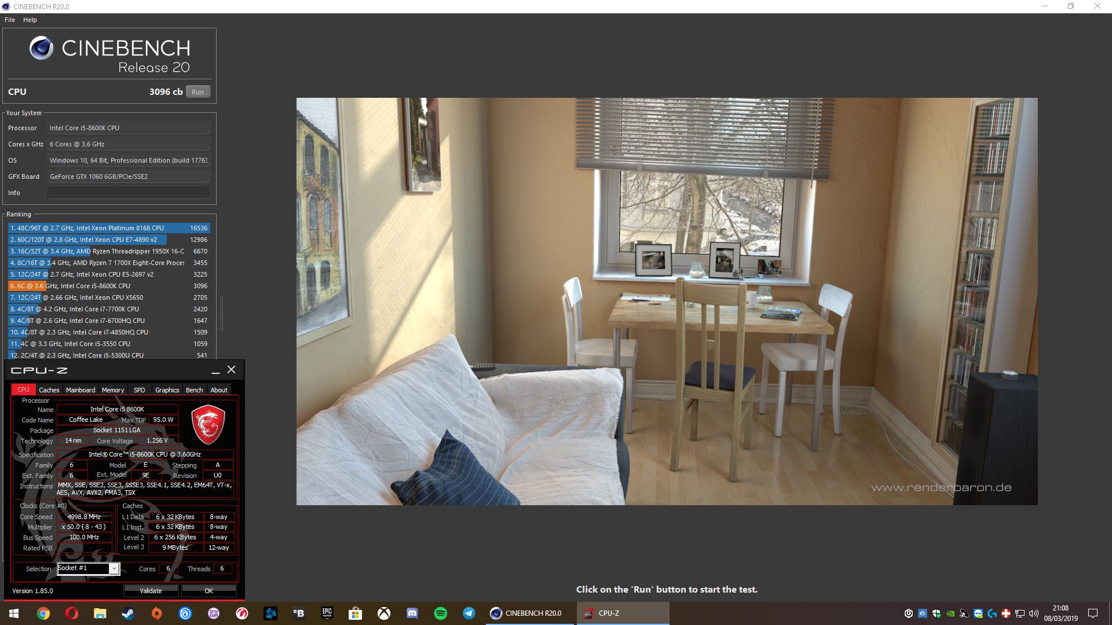Click the Windows Start button
This screenshot has height=625, width=1112.
point(14,613)
